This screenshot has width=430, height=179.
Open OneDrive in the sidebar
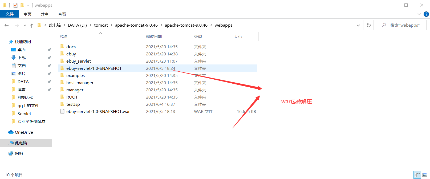24,132
